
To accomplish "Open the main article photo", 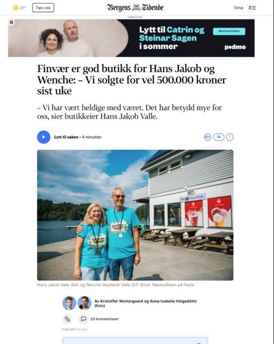I will point(135,215).
